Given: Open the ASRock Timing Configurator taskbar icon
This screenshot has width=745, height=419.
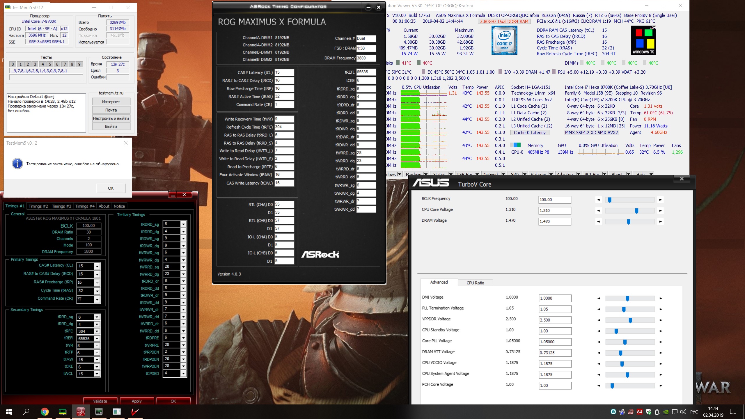Looking at the screenshot, I should (x=99, y=411).
